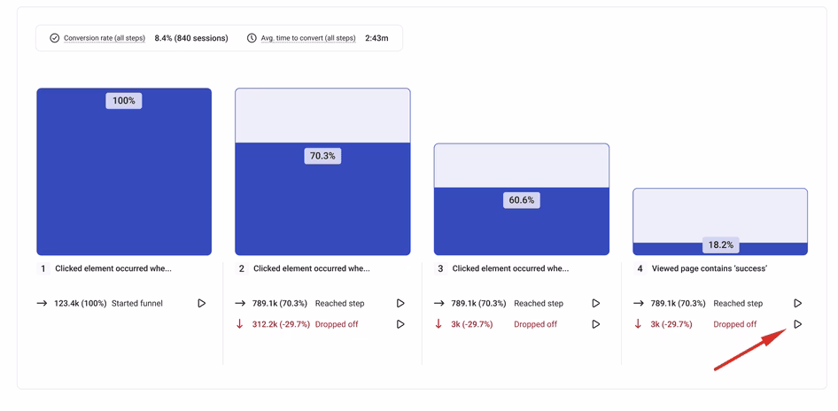Play step 3 Reached step sessions
This screenshot has width=838, height=411.
(x=596, y=303)
